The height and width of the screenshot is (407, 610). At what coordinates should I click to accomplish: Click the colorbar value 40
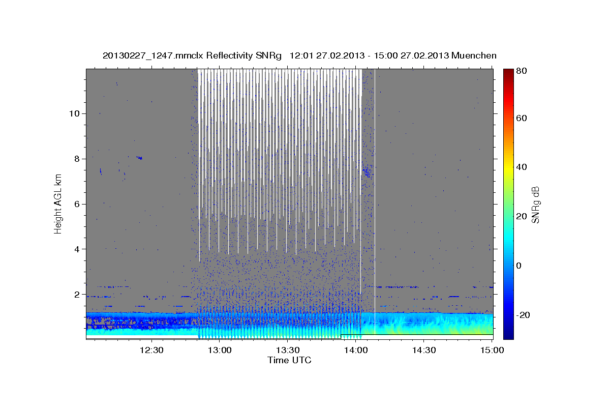pos(522,167)
